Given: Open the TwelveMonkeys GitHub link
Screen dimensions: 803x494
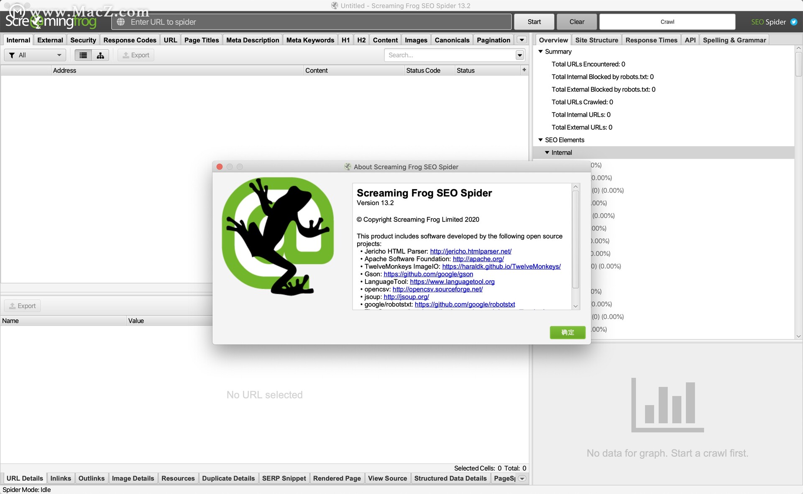Looking at the screenshot, I should [x=501, y=266].
